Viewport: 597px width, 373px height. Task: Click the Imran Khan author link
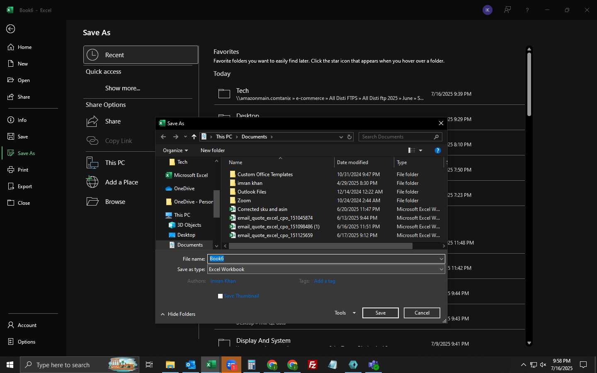click(223, 281)
